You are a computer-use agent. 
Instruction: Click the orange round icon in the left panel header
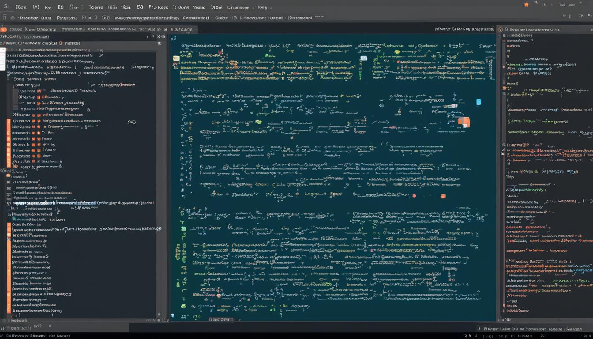coord(3,29)
